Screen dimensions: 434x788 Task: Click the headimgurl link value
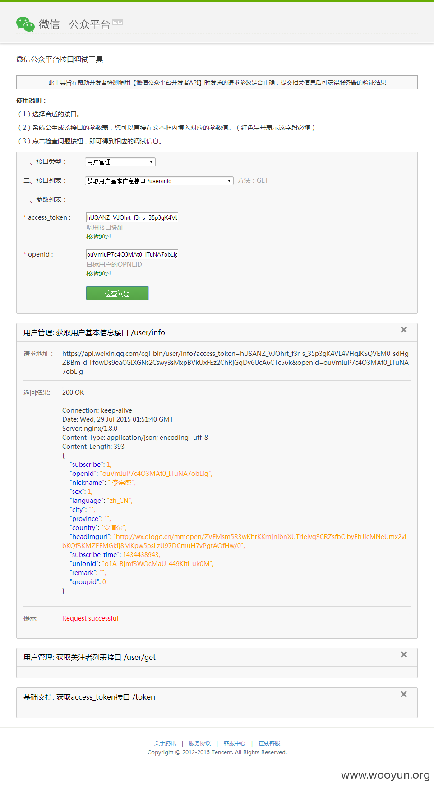point(235,541)
